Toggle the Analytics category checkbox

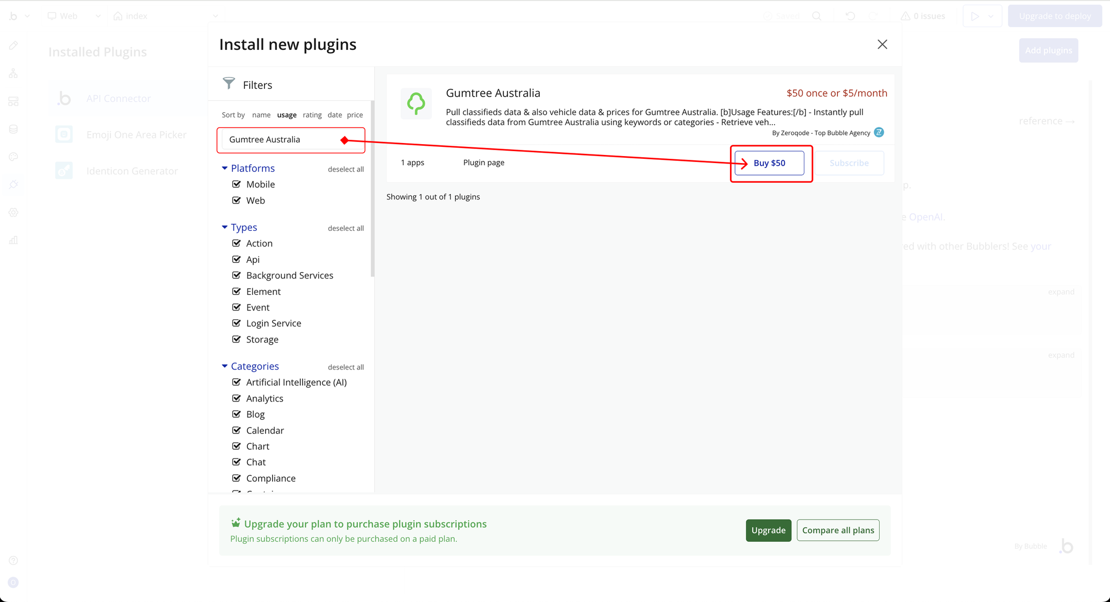236,398
